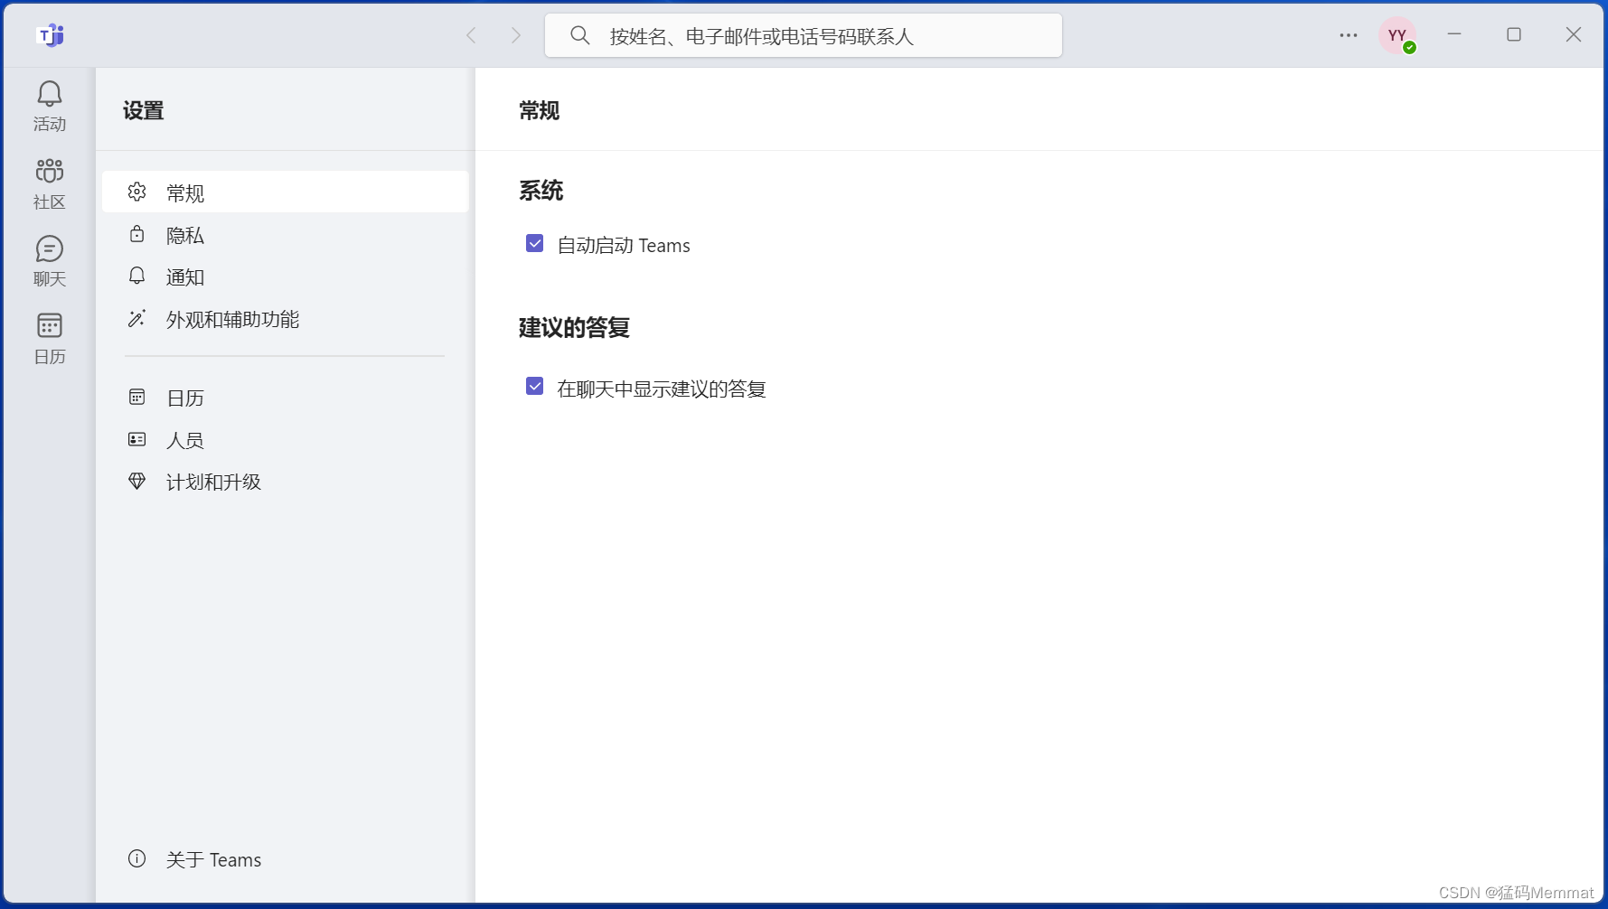Open 外观和辅助功能 settings
Viewport: 1608px width, 909px height.
click(x=286, y=318)
